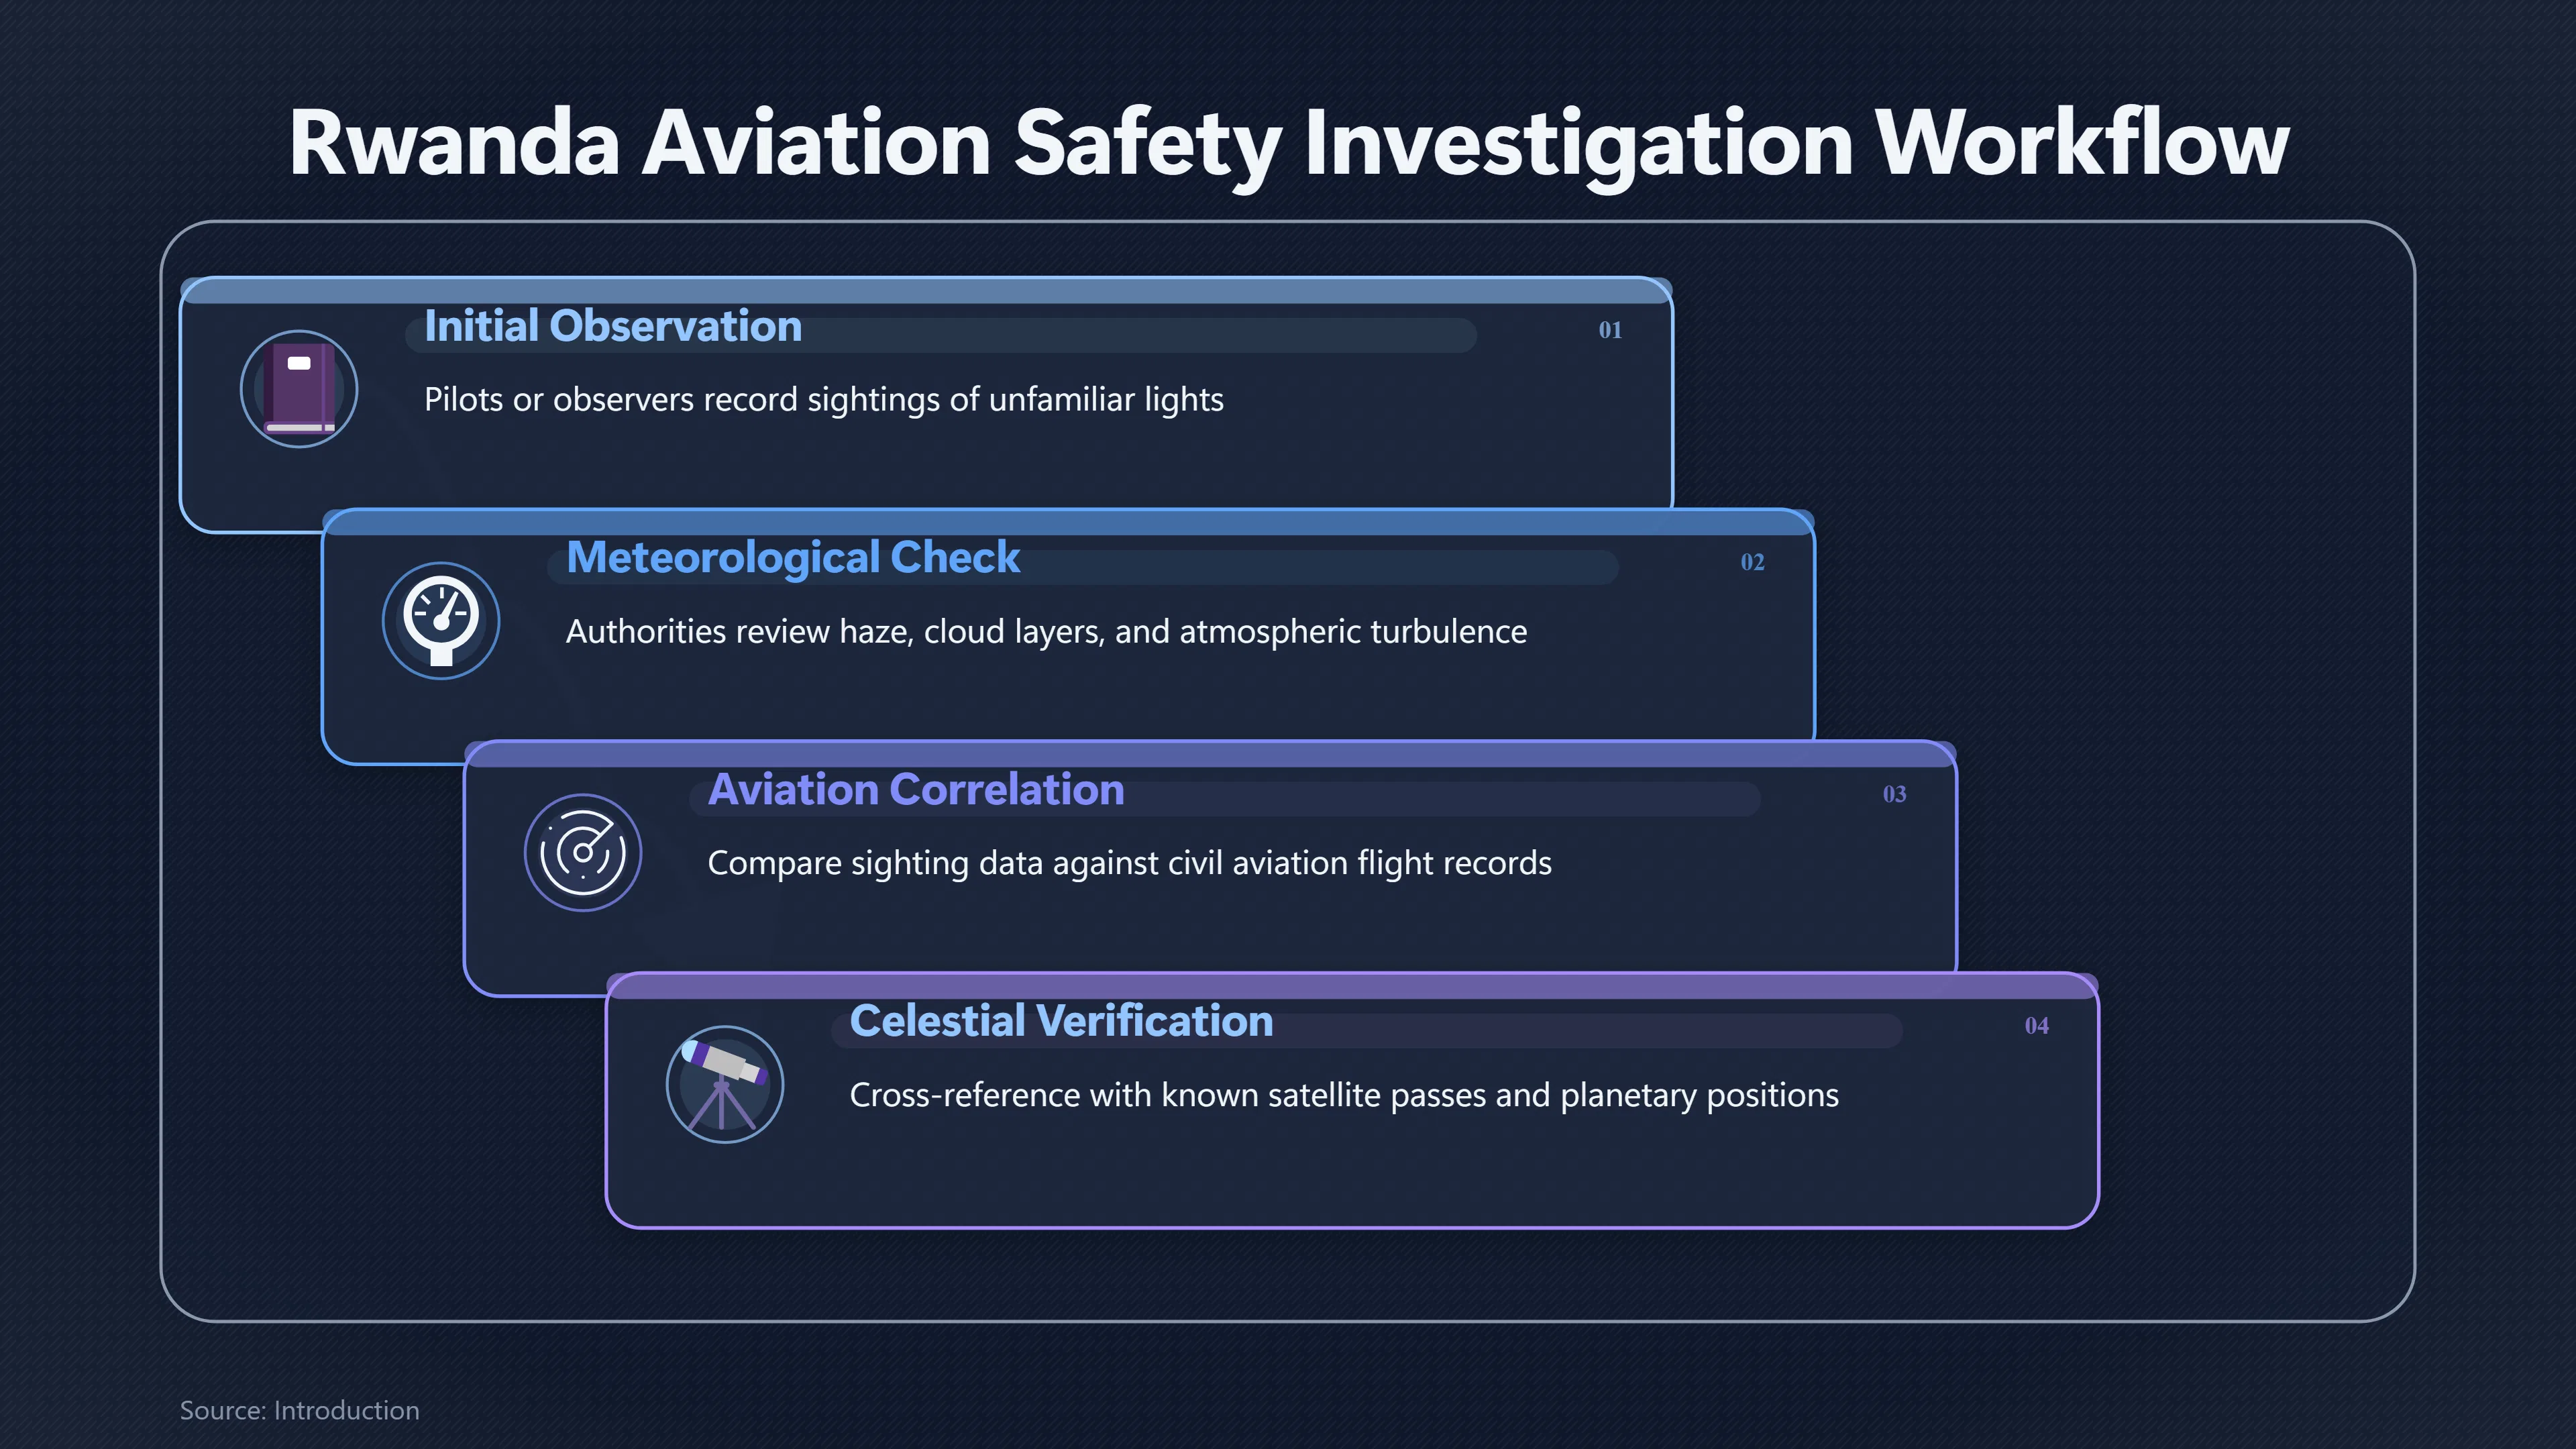Click the top bar of Celestial Verification card
The height and width of the screenshot is (1449, 2576).
(1352, 986)
